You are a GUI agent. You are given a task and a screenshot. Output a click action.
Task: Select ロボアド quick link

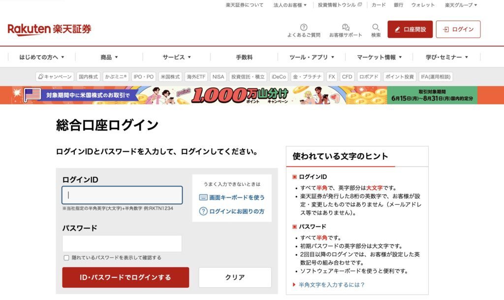pyautogui.click(x=369, y=77)
